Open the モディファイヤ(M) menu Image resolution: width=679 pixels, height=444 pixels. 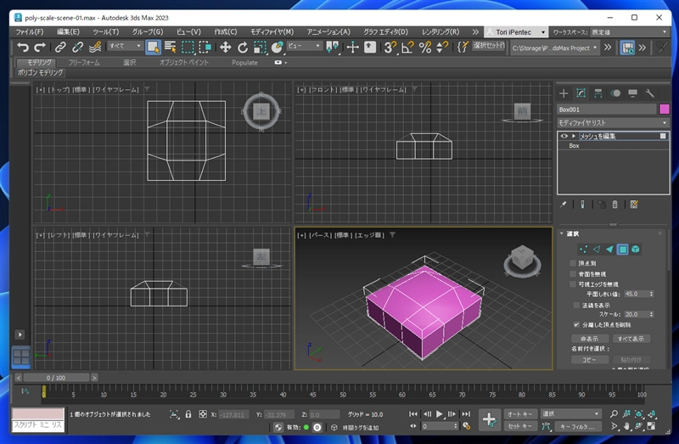[272, 32]
